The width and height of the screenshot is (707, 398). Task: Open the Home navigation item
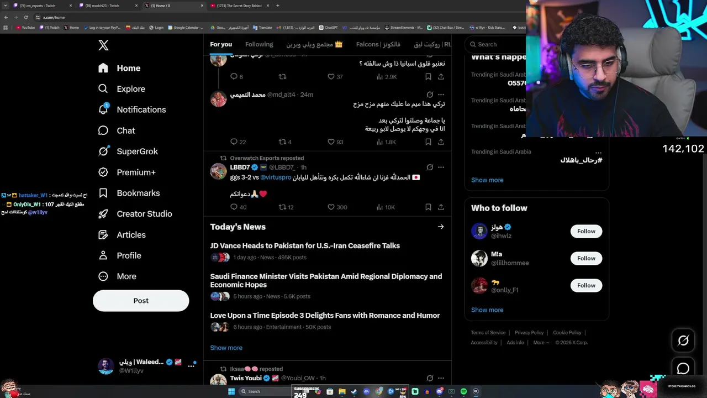pyautogui.click(x=119, y=68)
